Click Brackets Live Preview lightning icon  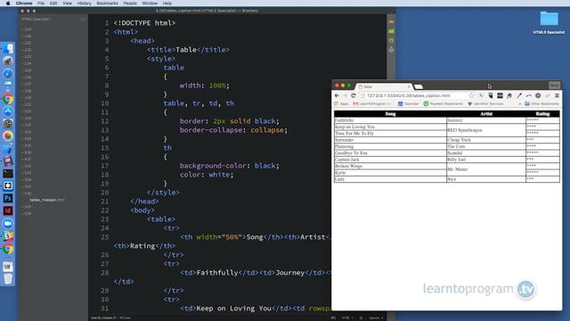click(391, 22)
